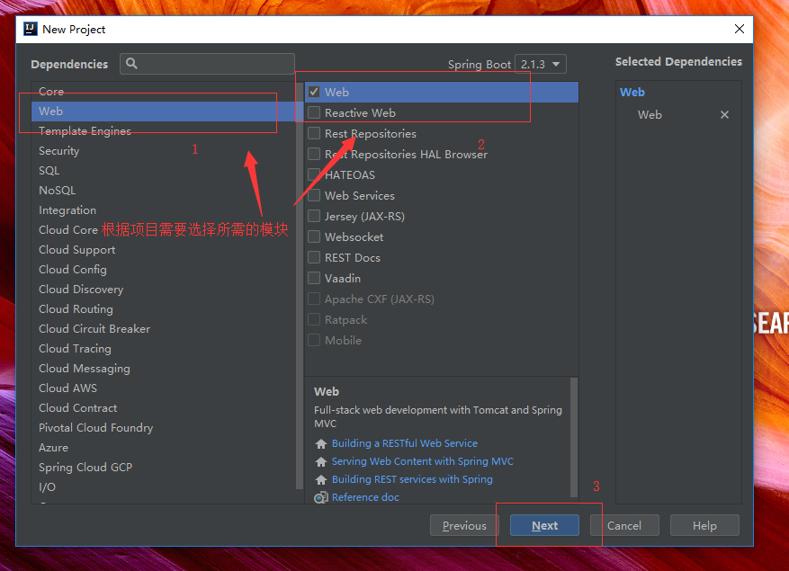This screenshot has width=789, height=571.
Task: Close the New Project dialog
Action: tap(740, 29)
